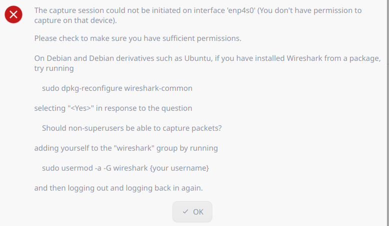389x226 pixels.
Task: Click the red error X icon
Action: 13,15
